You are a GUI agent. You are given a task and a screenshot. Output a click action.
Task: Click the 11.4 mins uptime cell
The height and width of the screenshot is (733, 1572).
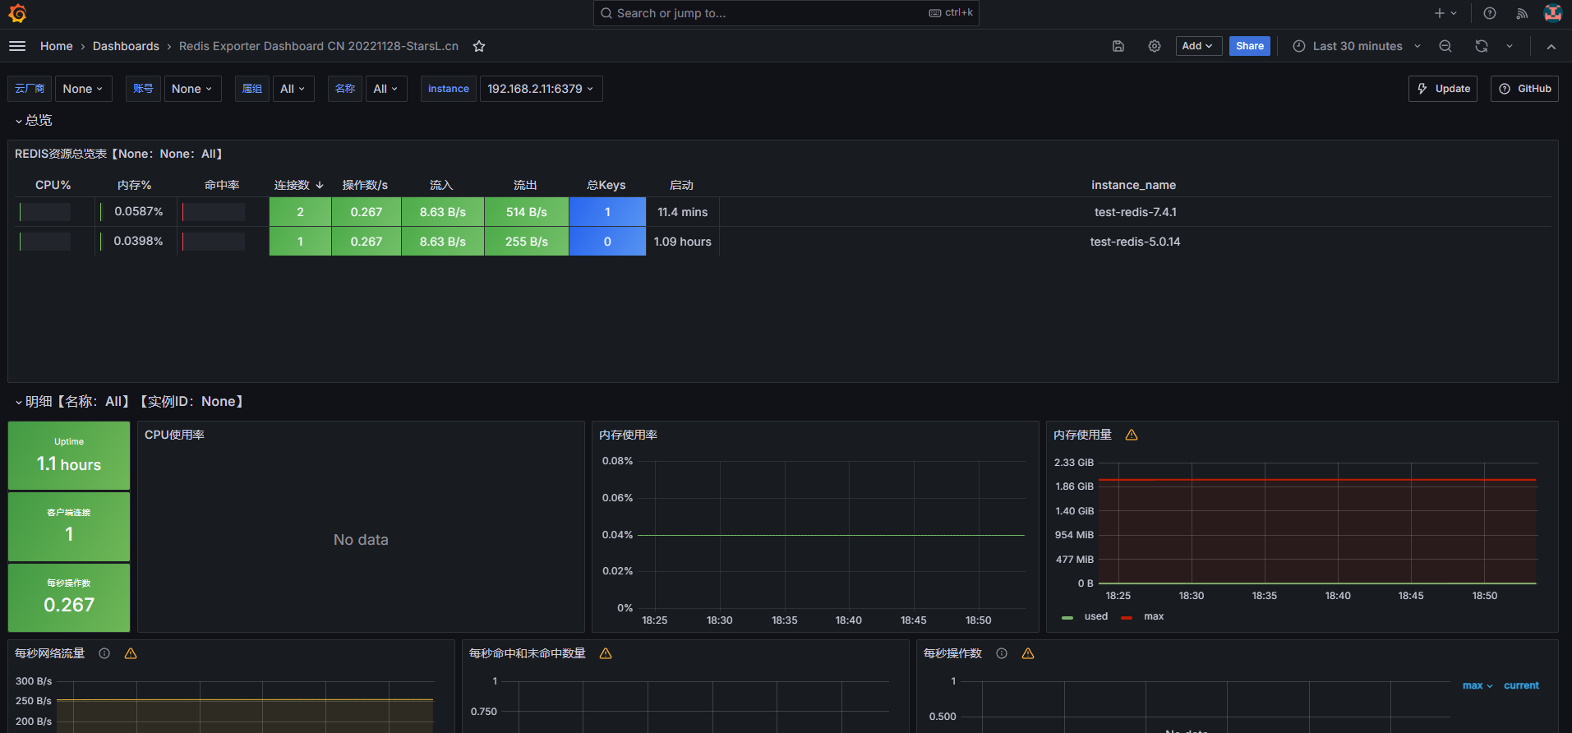point(683,212)
